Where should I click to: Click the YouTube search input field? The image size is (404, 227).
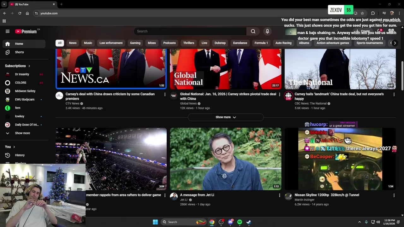[x=190, y=31]
